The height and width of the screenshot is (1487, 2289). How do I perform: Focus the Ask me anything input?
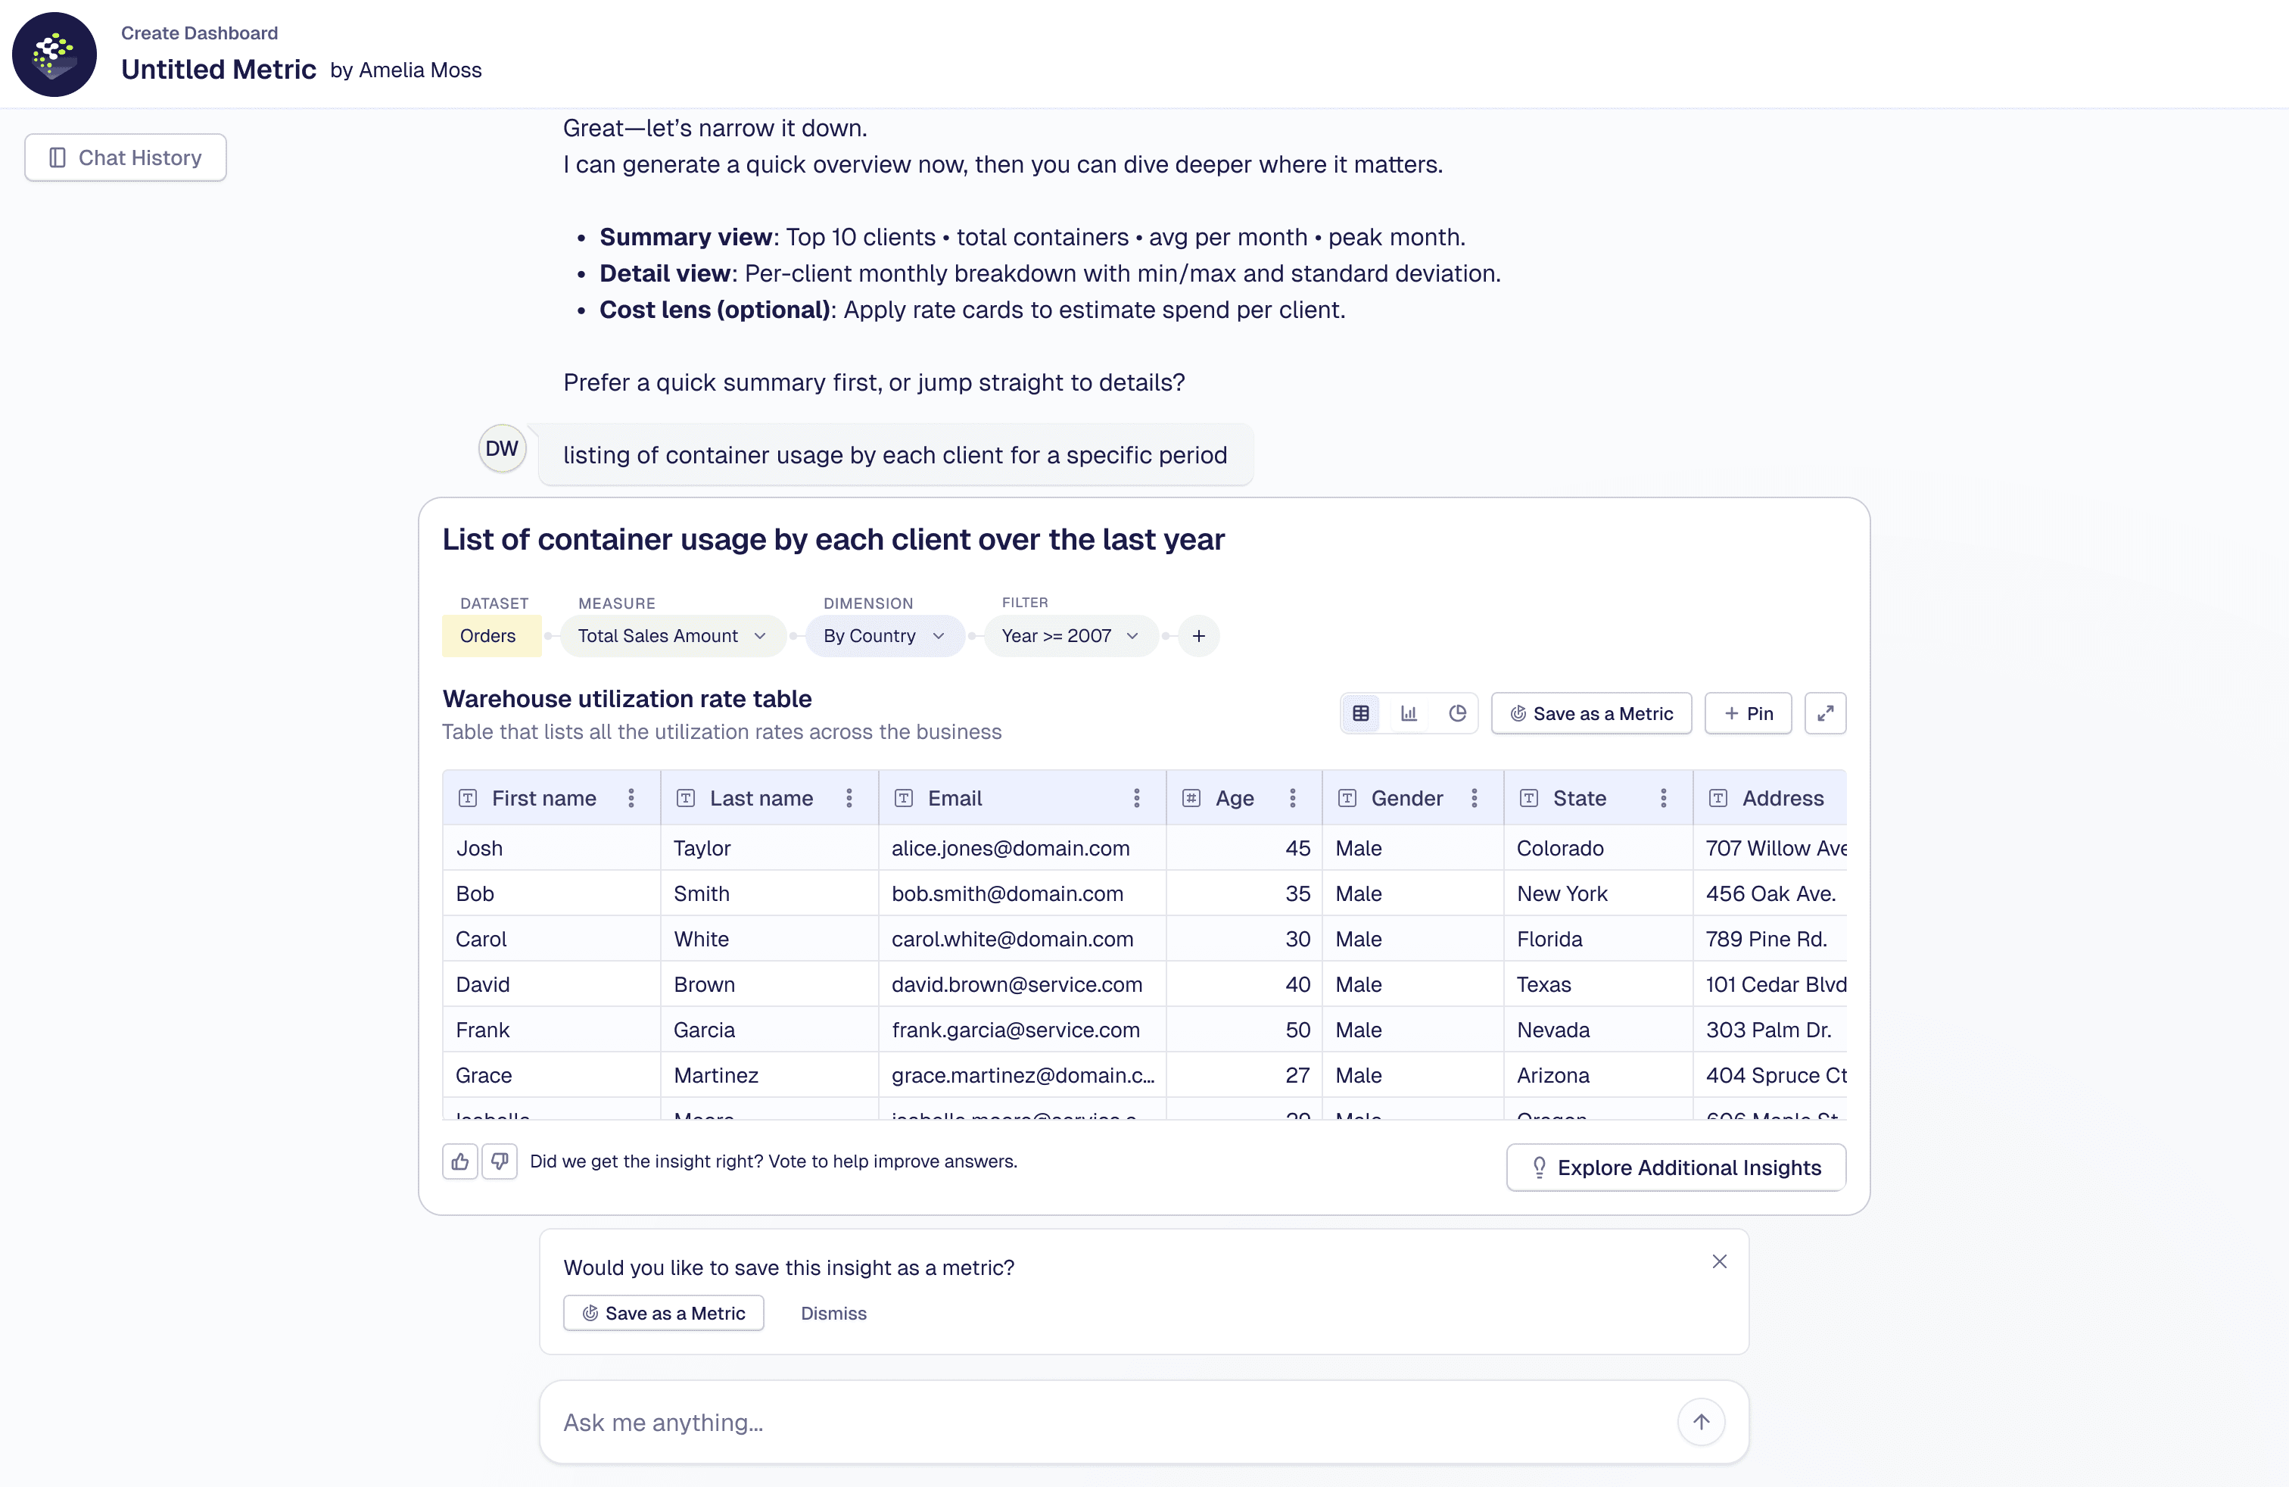click(1106, 1423)
